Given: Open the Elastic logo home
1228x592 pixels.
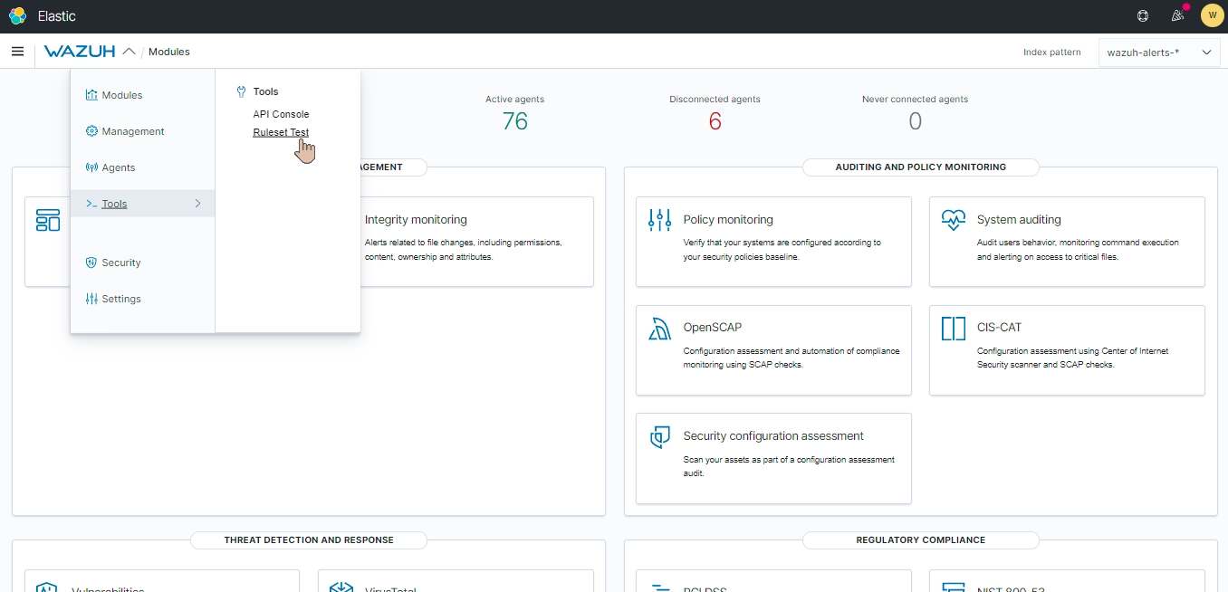Looking at the screenshot, I should point(17,16).
